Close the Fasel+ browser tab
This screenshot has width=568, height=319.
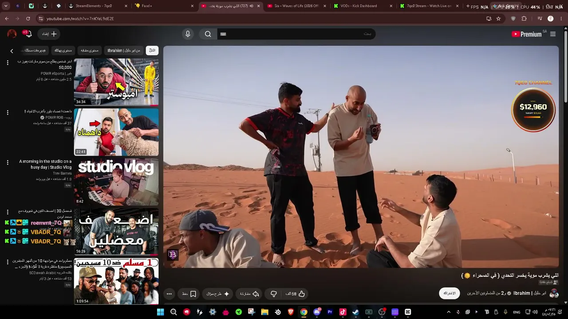[192, 6]
